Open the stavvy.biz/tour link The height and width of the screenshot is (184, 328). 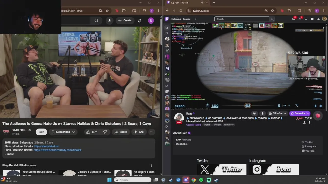click(46, 146)
